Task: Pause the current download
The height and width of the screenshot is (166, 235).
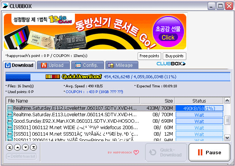Action: (210, 152)
